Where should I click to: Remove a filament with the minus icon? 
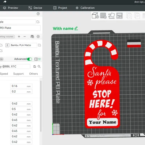25,37
